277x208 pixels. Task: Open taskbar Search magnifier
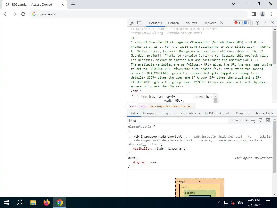pos(19,203)
